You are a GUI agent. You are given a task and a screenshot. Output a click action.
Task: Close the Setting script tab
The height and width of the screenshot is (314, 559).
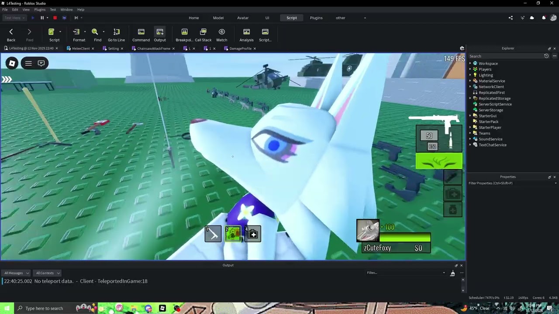click(122, 48)
